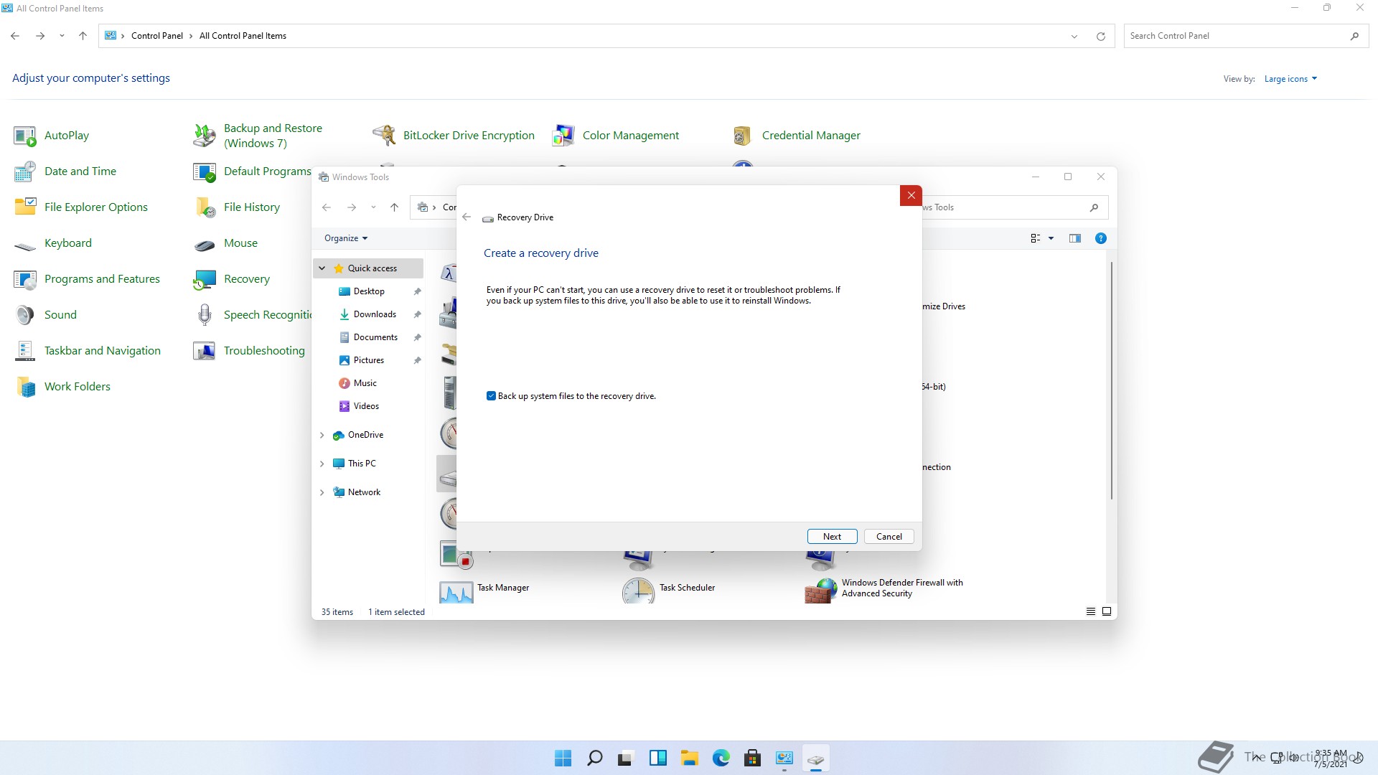Open Backup and Restore (Windows 7) icon
Image resolution: width=1378 pixels, height=775 pixels.
point(205,136)
